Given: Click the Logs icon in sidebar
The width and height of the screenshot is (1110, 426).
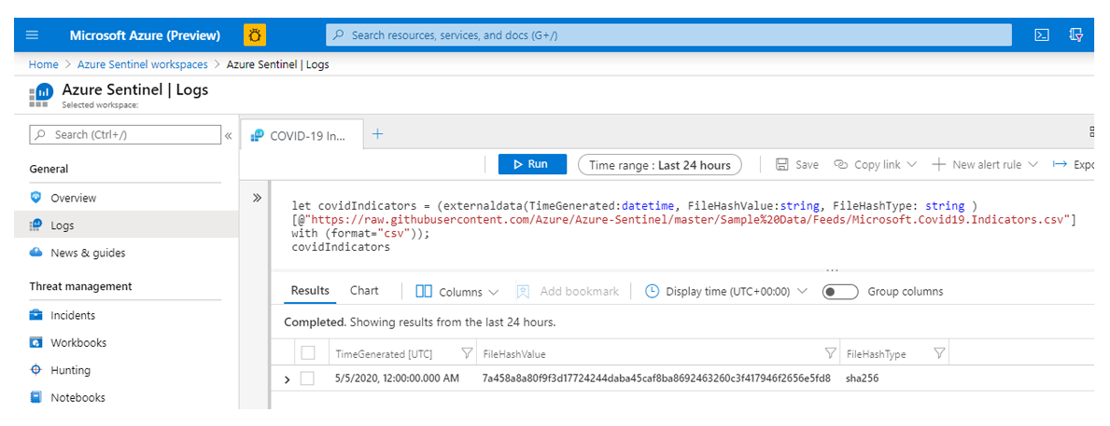Looking at the screenshot, I should [36, 226].
